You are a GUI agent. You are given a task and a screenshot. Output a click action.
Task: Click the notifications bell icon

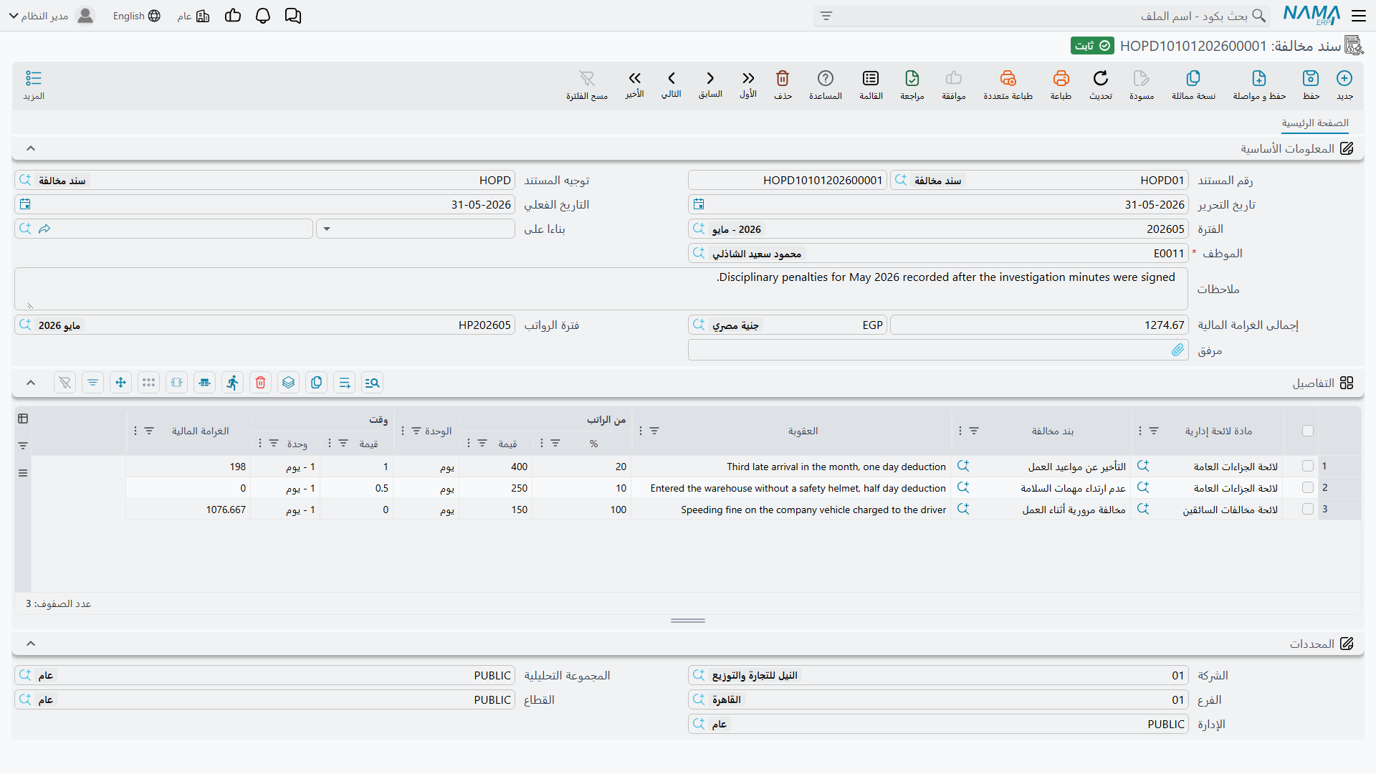pyautogui.click(x=263, y=16)
